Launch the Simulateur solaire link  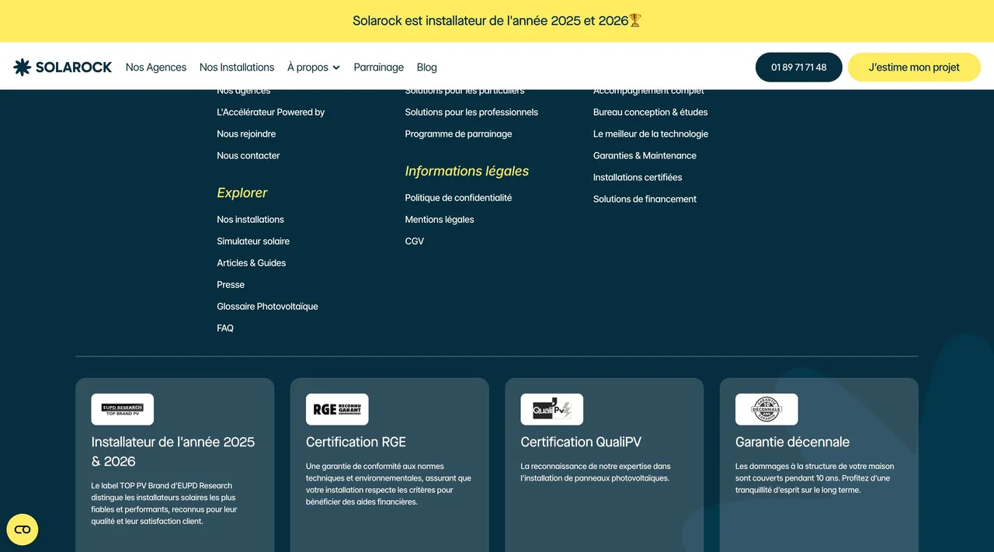coord(253,241)
